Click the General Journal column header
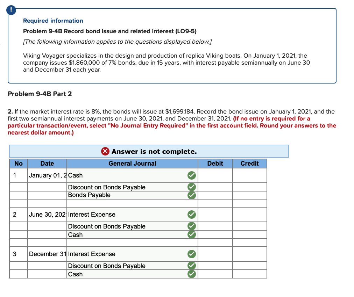 coord(132,163)
